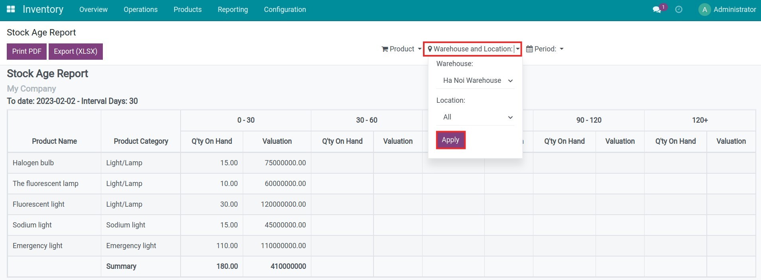
Task: Open the Operations menu
Action: 140,10
